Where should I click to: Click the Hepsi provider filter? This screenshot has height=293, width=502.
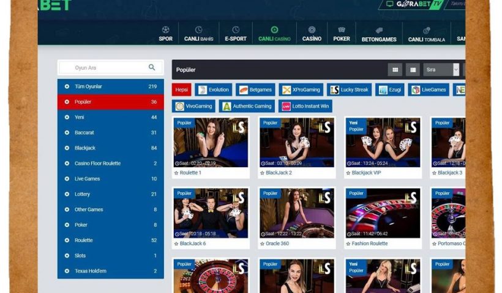pos(182,90)
